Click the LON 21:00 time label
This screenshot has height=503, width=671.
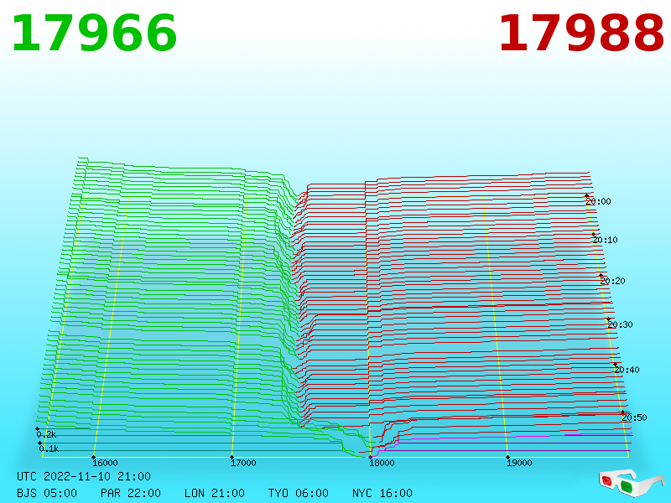tap(215, 493)
